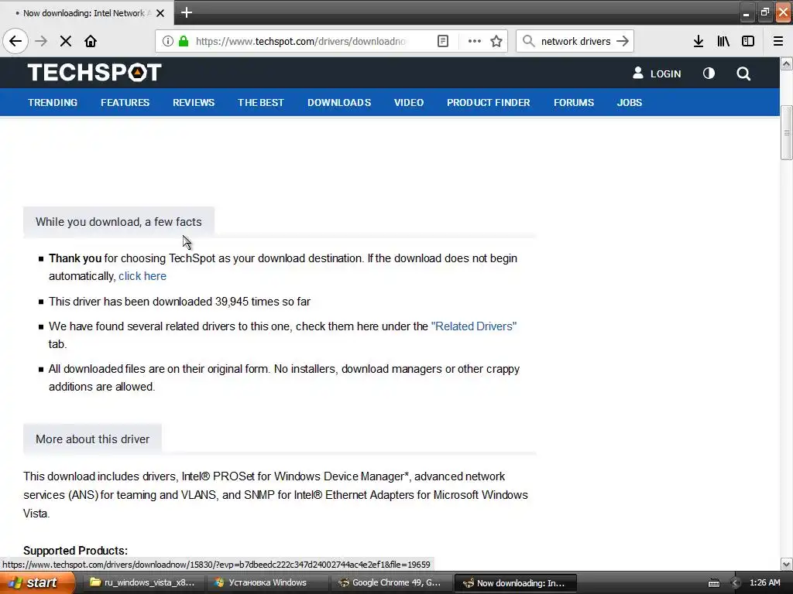
Task: Show site information via the info icon
Action: 168,41
